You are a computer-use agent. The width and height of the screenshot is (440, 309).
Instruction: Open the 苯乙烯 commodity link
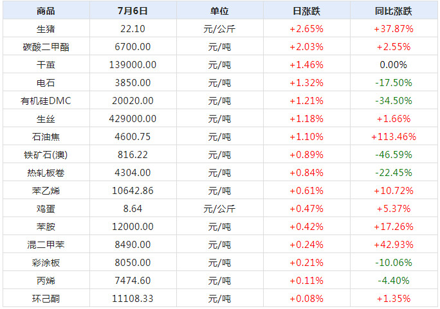point(46,191)
